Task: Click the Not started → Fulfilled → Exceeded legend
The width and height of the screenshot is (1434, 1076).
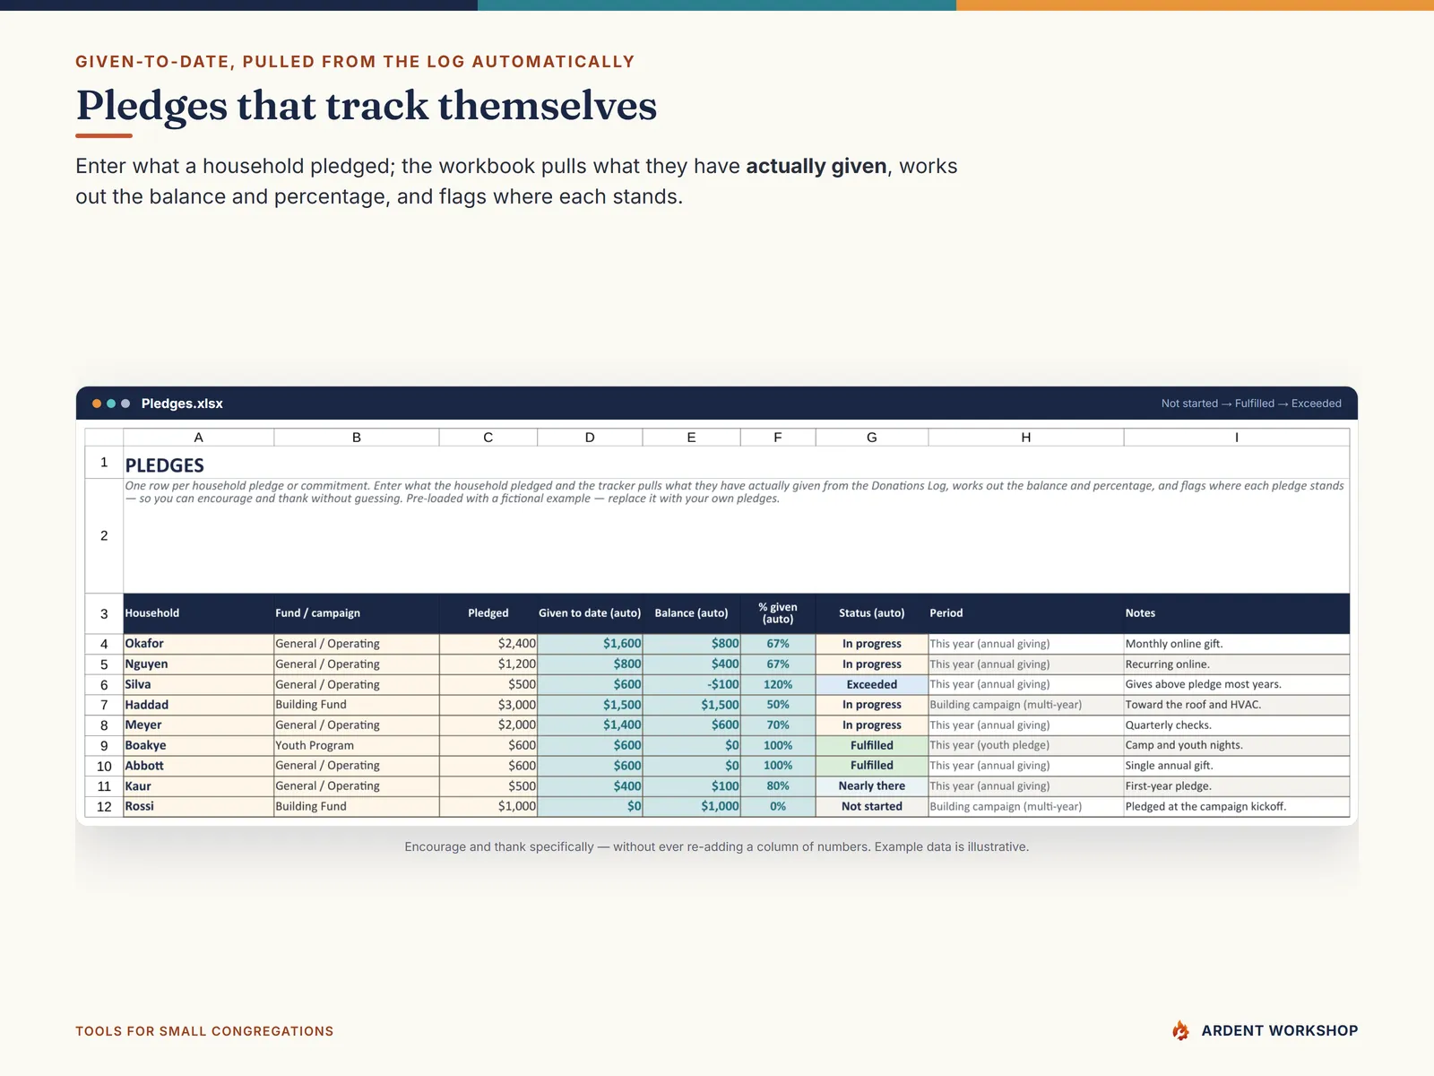Action: 1251,403
